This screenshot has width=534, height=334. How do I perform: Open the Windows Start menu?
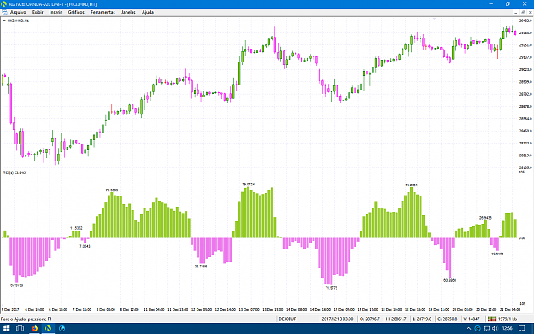point(6,329)
